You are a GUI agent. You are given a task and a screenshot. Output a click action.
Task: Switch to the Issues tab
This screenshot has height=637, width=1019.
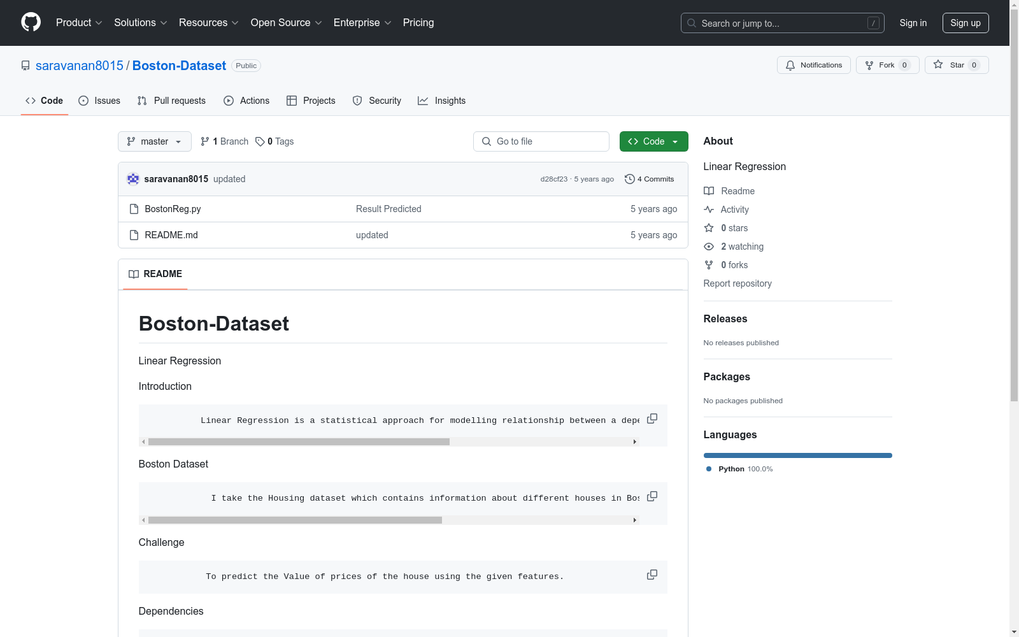99,101
